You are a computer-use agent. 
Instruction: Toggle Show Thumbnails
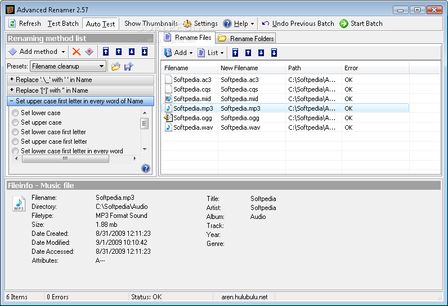151,24
